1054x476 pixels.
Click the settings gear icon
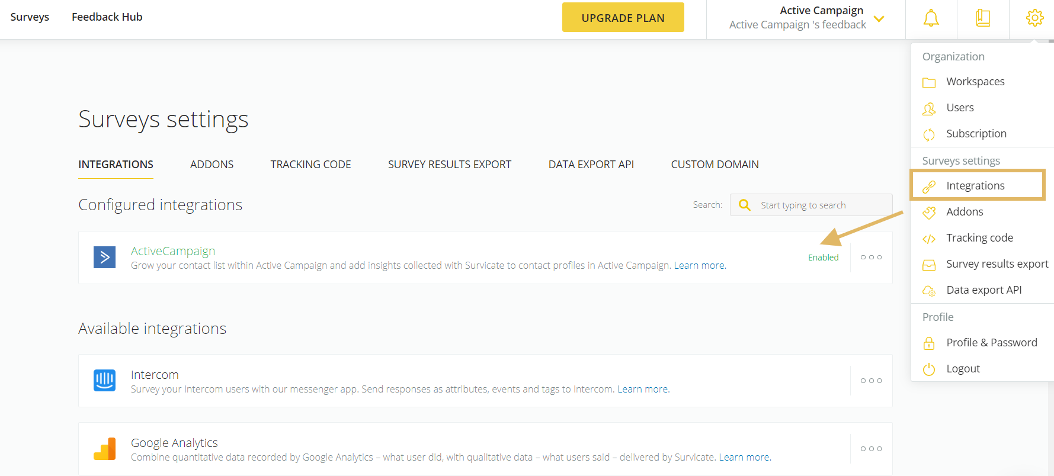(x=1034, y=18)
